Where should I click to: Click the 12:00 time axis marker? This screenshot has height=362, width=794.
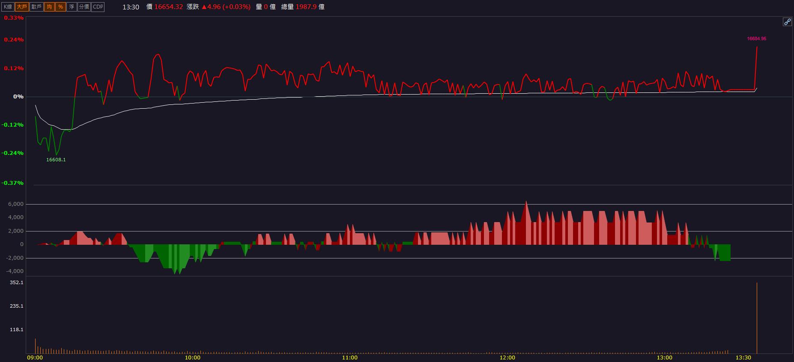507,358
